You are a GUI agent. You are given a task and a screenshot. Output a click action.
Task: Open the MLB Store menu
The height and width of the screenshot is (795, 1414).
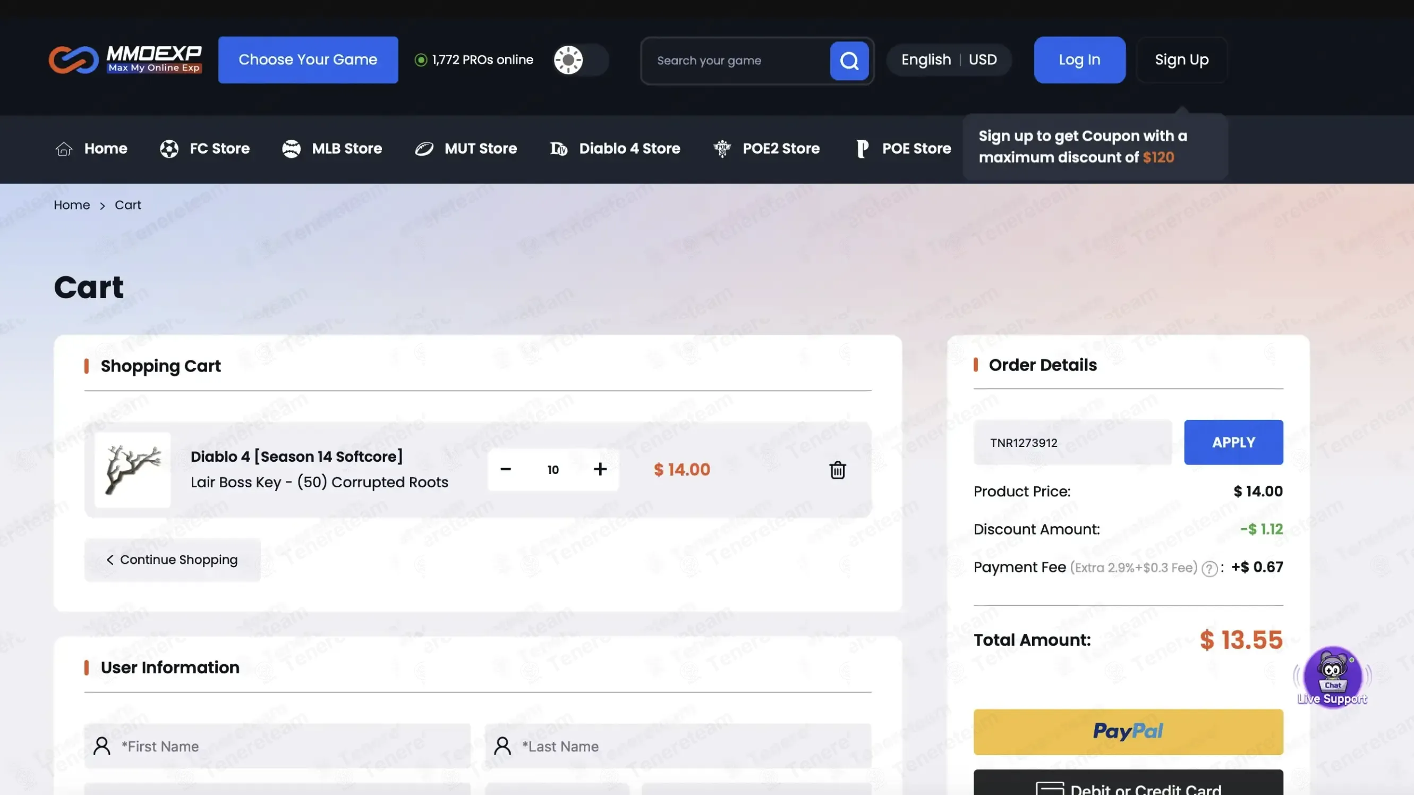point(331,148)
